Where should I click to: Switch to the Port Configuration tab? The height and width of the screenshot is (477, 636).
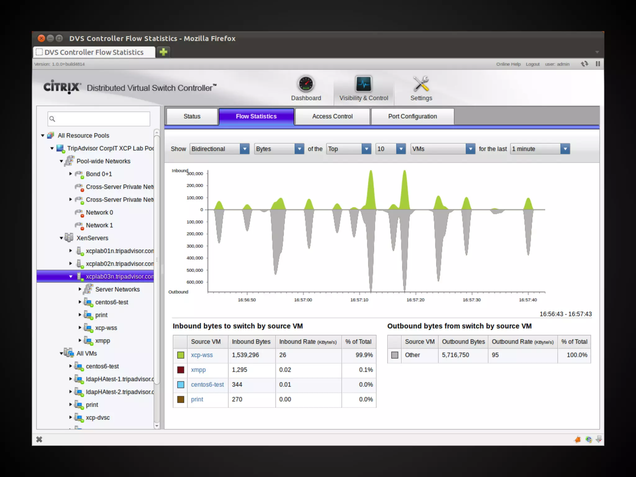point(412,116)
